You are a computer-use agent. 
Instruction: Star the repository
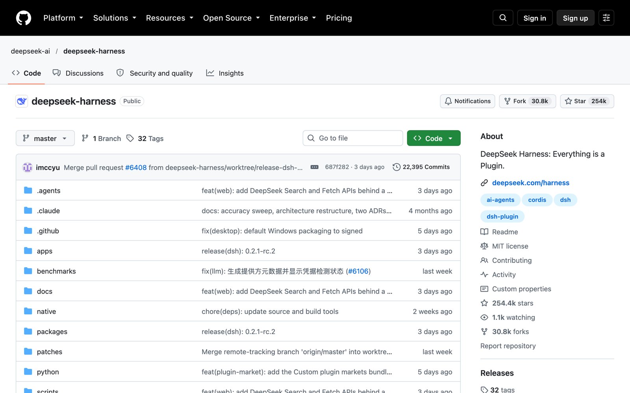point(587,101)
